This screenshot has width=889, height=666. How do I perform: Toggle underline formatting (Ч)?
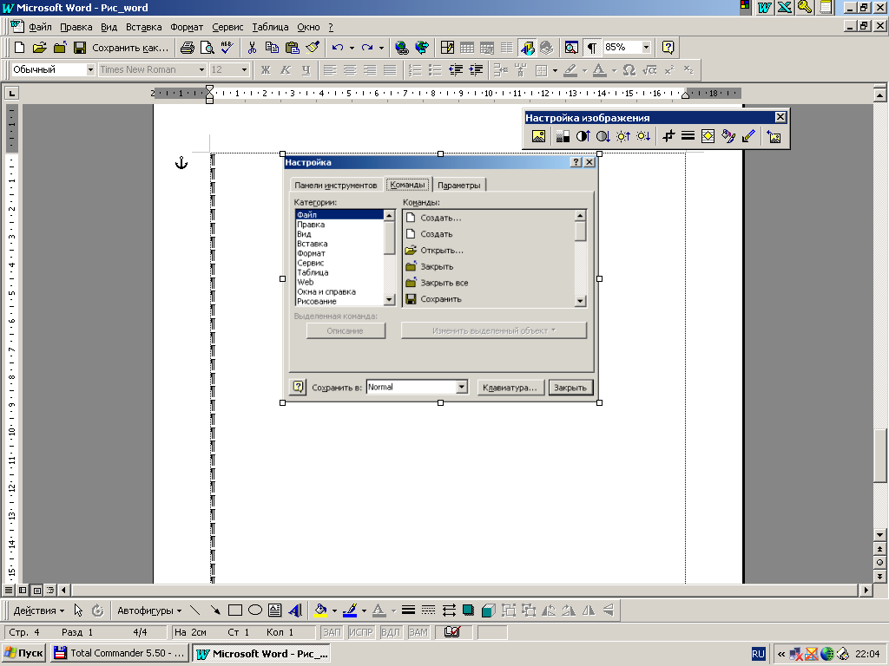(x=306, y=69)
